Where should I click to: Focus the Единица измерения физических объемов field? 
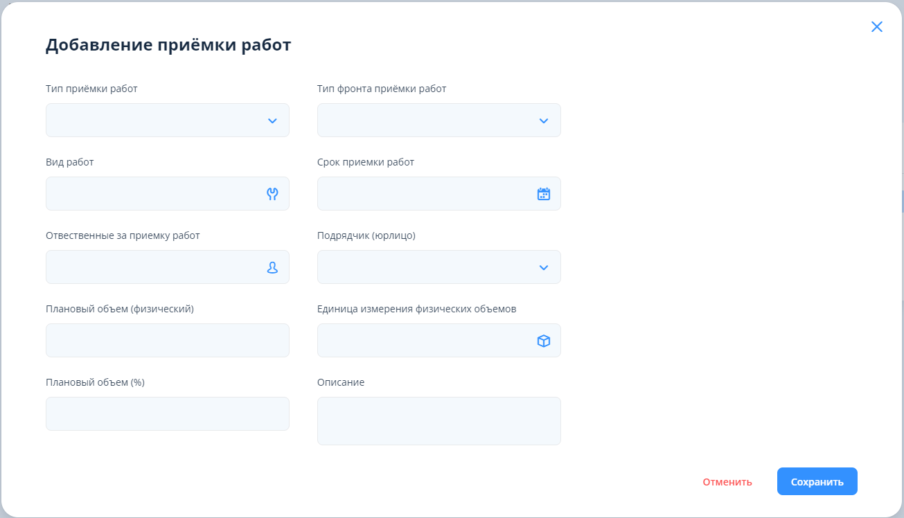click(424, 341)
